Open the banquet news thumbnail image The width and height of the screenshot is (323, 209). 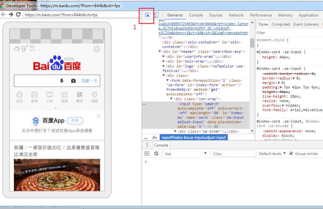(x=57, y=175)
